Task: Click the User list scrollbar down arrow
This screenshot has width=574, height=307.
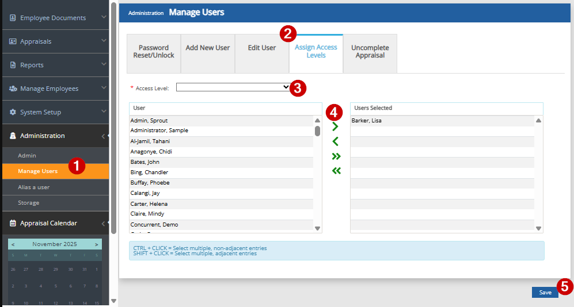Action: 317,228
